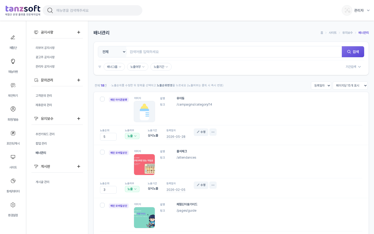Go to 게시글 관리 menu
The height and width of the screenshot is (234, 374).
pos(43,182)
